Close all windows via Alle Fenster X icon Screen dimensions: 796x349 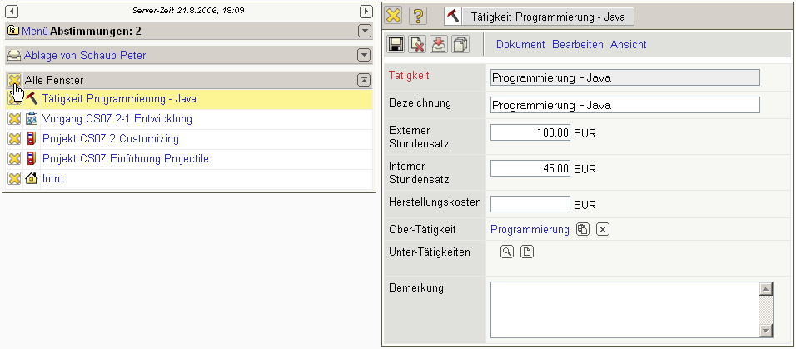(x=14, y=80)
